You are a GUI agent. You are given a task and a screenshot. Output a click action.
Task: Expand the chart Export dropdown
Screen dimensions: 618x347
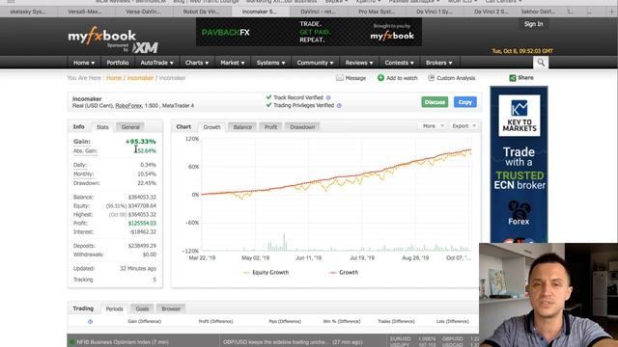pyautogui.click(x=463, y=126)
